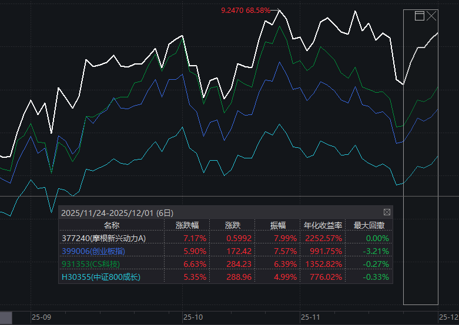
Task: Click the 991.75% annualized return
Action: (x=326, y=251)
